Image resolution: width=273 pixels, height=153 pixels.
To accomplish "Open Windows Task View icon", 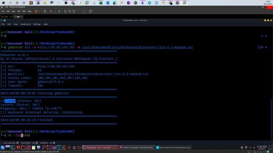I will 24,3.
